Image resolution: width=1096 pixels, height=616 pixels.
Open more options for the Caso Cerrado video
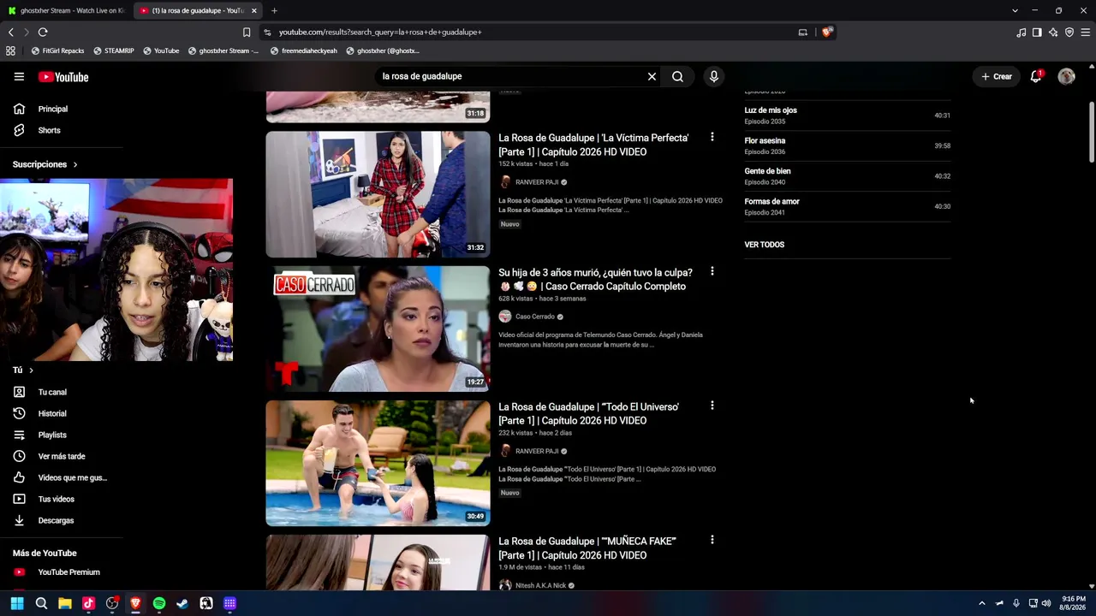point(712,271)
